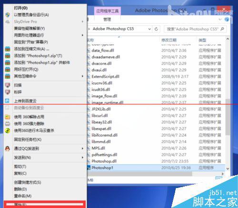Viewport: 238px width, 208px height.
Task: Click the green 360 icon beside 木马云查杀
Action: point(8,130)
